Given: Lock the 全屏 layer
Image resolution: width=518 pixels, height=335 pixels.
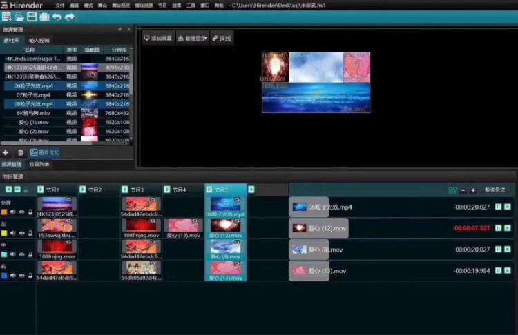Looking at the screenshot, I should [30, 212].
